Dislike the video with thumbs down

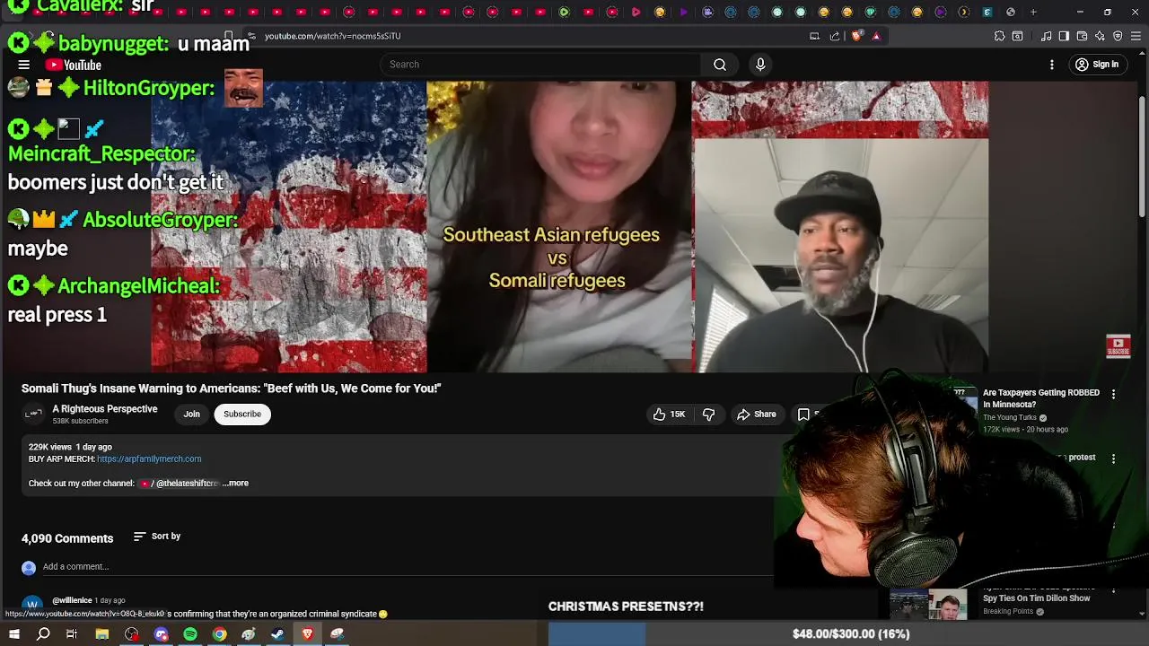708,415
